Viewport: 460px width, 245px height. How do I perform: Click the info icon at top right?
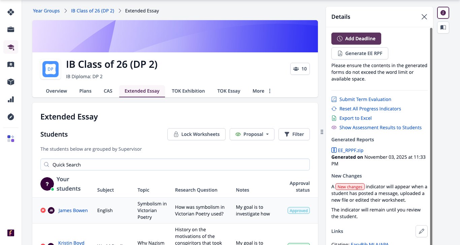(443, 13)
